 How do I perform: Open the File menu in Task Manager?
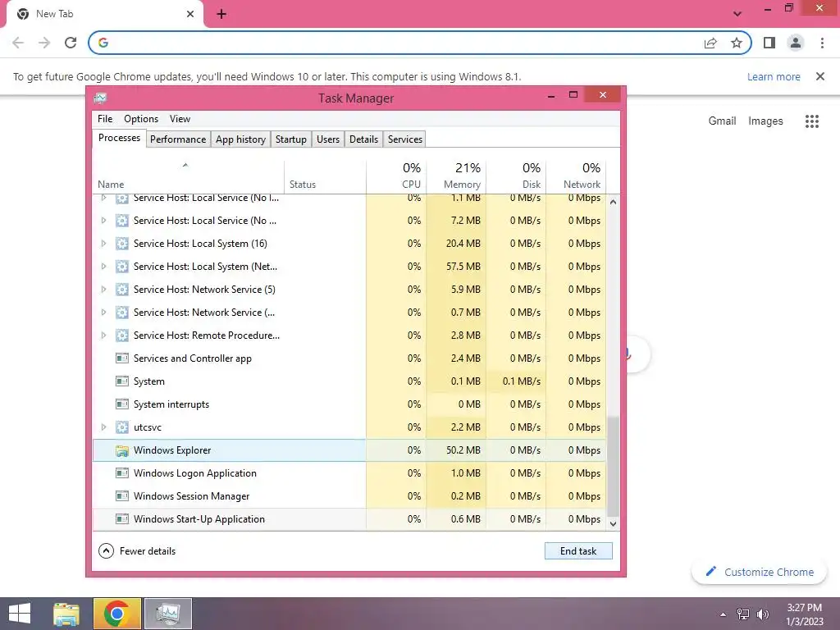(x=105, y=119)
